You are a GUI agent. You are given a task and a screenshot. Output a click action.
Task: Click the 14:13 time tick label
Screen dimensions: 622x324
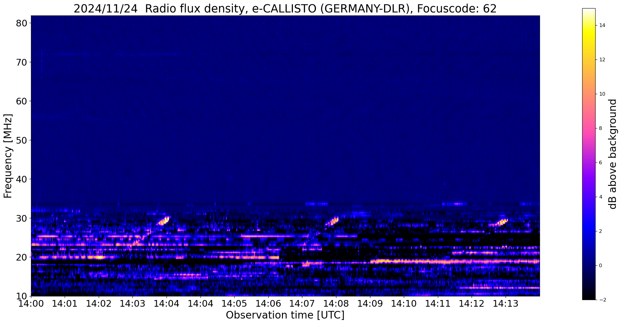click(x=506, y=303)
